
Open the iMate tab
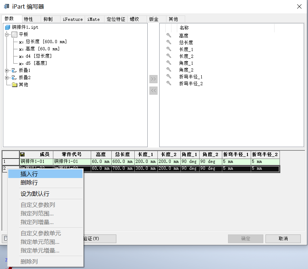94,19
